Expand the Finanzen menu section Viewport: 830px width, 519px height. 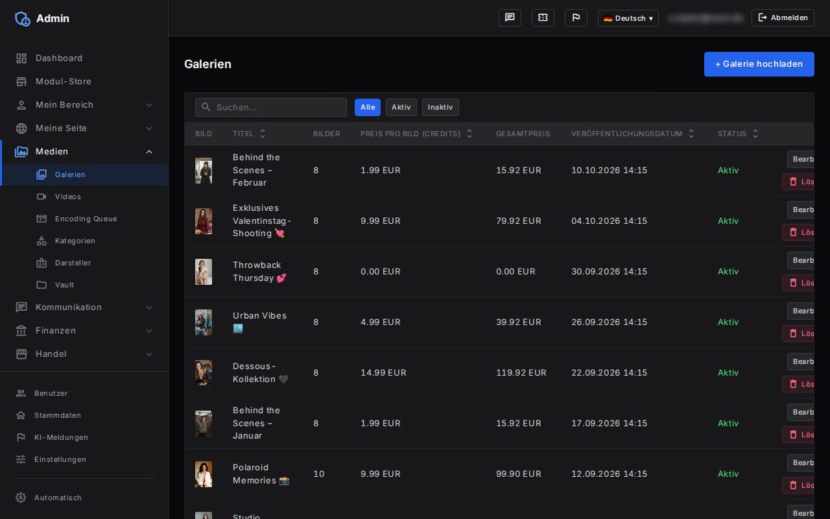click(84, 331)
